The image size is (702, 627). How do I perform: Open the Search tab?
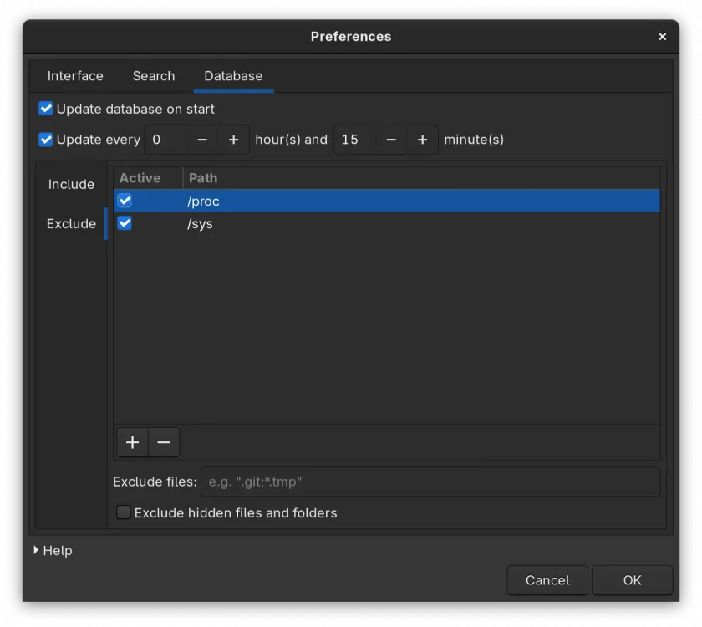(154, 76)
